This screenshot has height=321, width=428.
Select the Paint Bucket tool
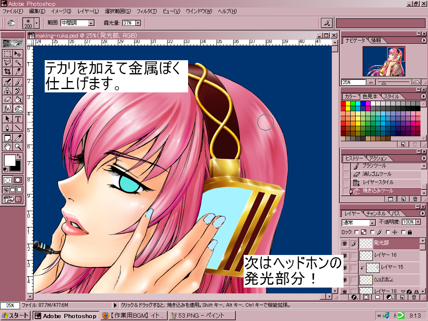[x=18, y=99]
